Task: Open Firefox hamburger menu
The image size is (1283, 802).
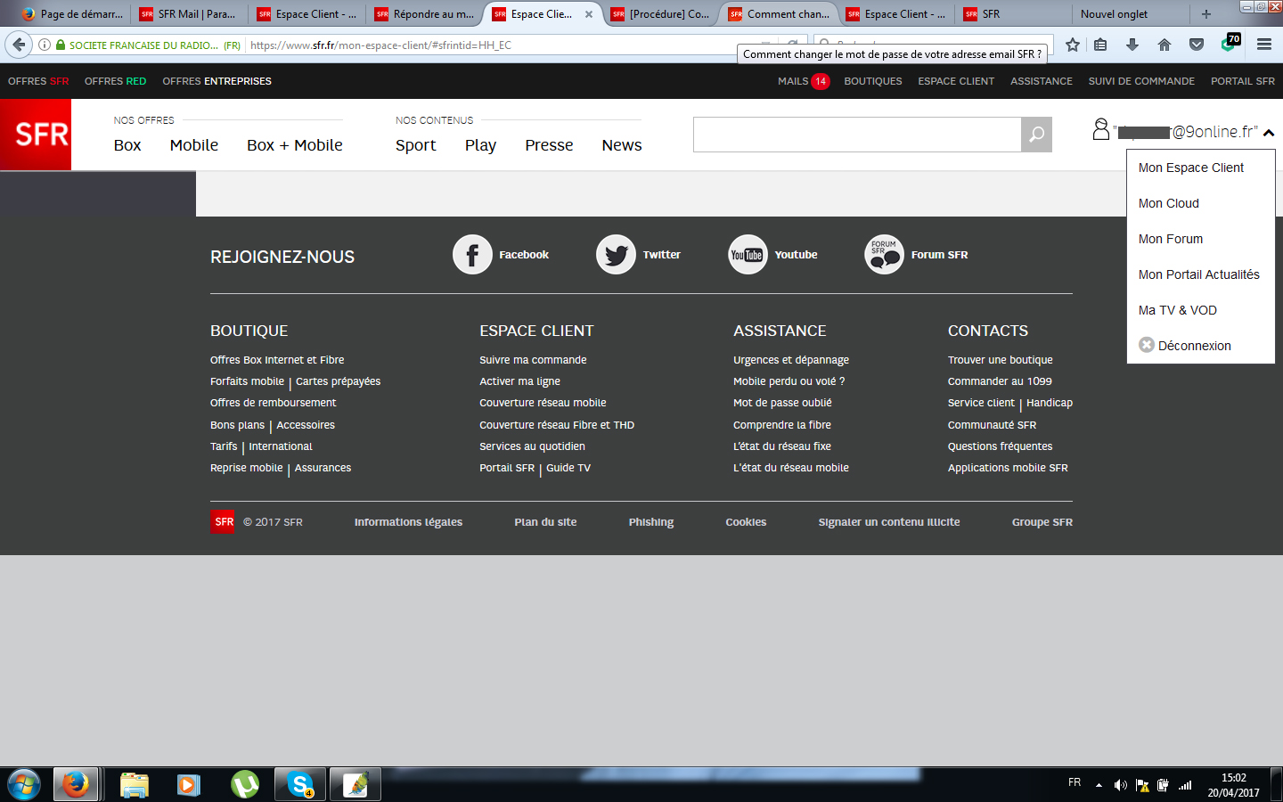Action: pos(1263,45)
